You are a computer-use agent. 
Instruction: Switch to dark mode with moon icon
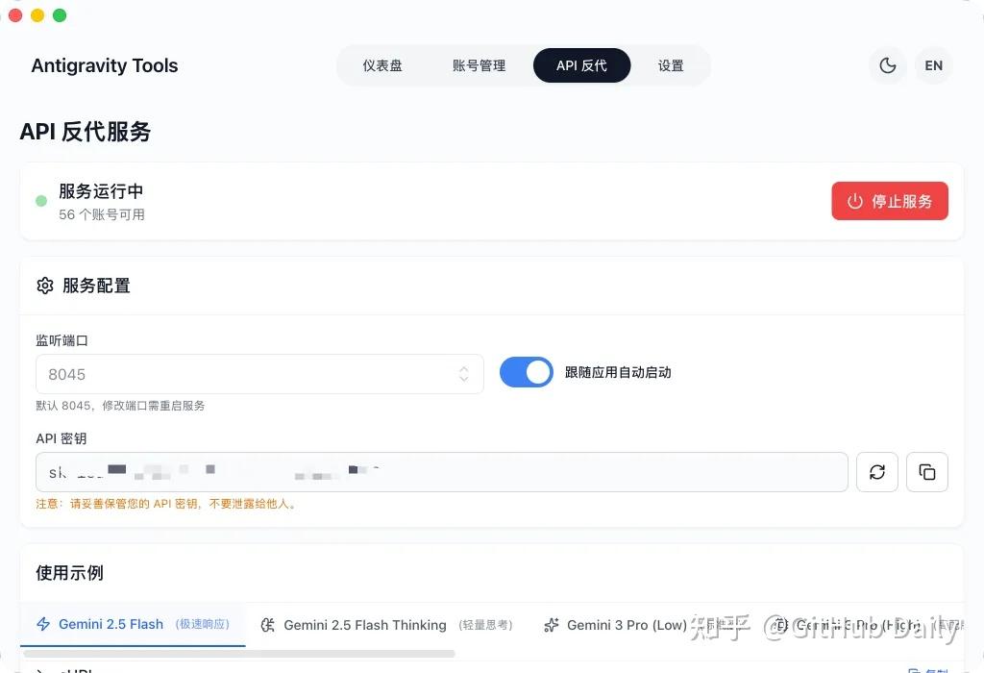pyautogui.click(x=888, y=66)
